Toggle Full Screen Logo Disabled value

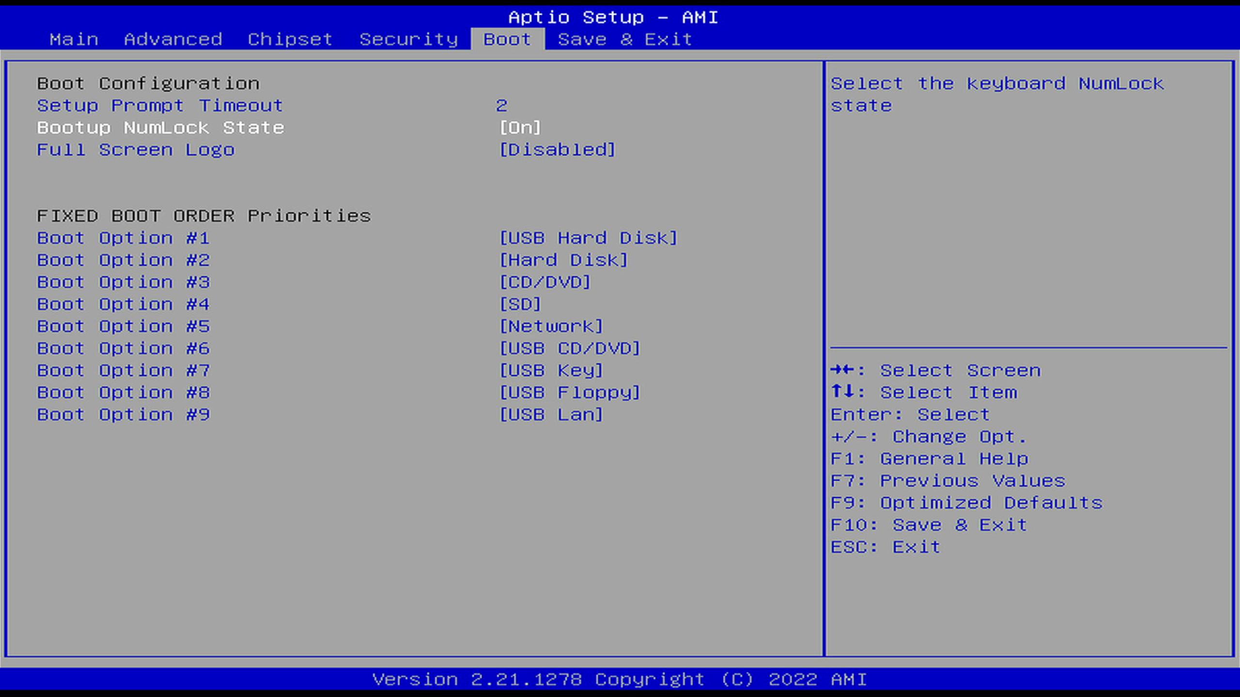pyautogui.click(x=557, y=150)
